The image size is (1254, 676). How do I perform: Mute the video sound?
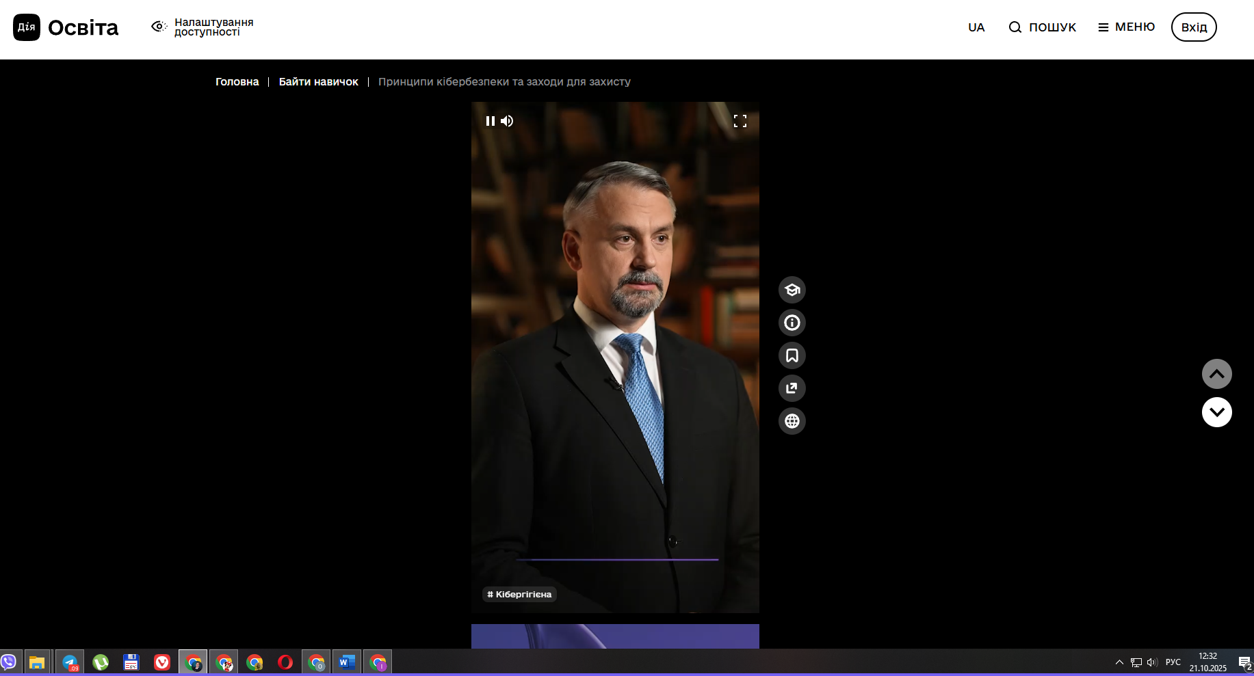click(507, 121)
